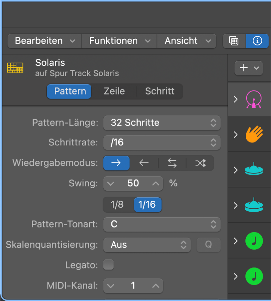Switch to the Zeile tab
This screenshot has width=271, height=301.
click(114, 91)
